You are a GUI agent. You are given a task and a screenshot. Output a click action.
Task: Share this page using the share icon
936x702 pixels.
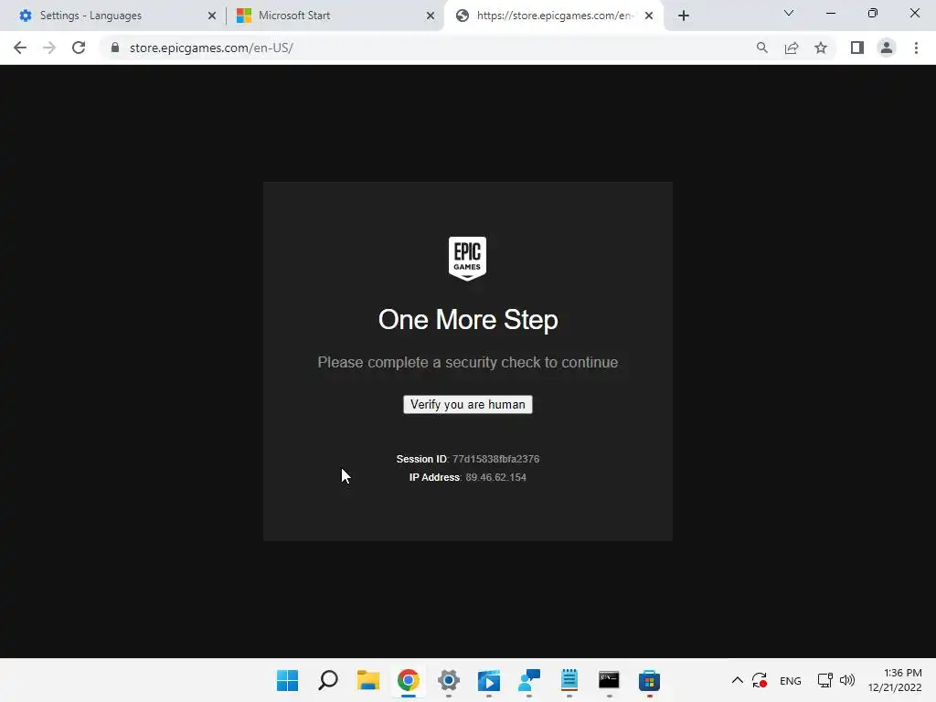(x=792, y=48)
